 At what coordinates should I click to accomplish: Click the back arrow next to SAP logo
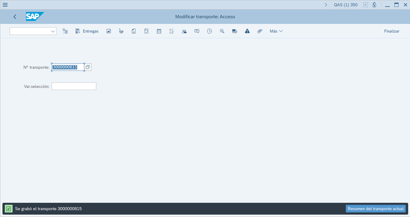click(x=15, y=17)
